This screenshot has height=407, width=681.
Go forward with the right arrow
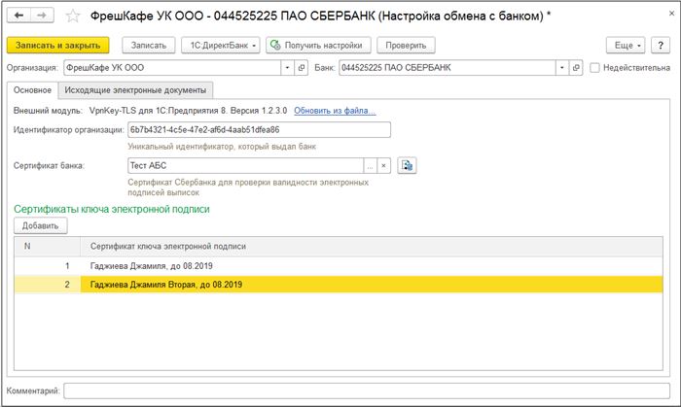[x=42, y=16]
